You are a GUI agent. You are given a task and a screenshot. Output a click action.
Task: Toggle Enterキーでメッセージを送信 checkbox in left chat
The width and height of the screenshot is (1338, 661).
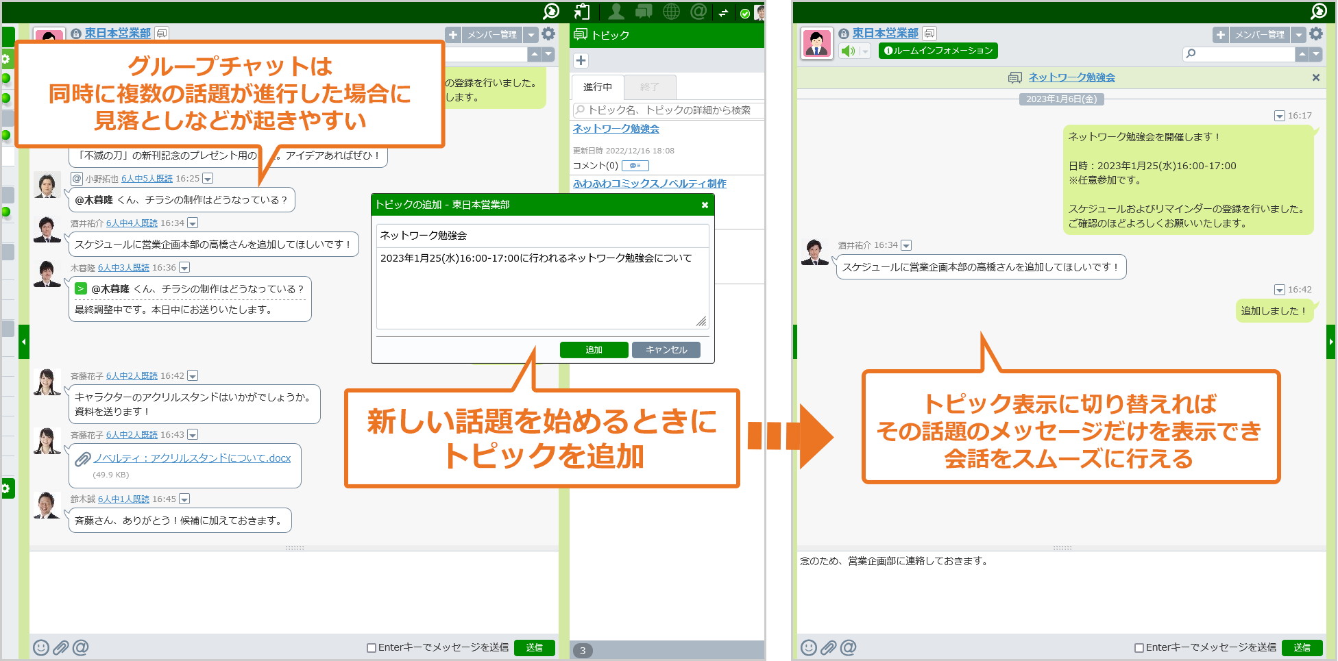coord(372,648)
